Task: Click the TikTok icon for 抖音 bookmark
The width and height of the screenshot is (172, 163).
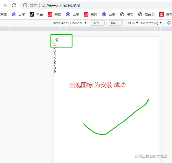Action: tap(32, 14)
